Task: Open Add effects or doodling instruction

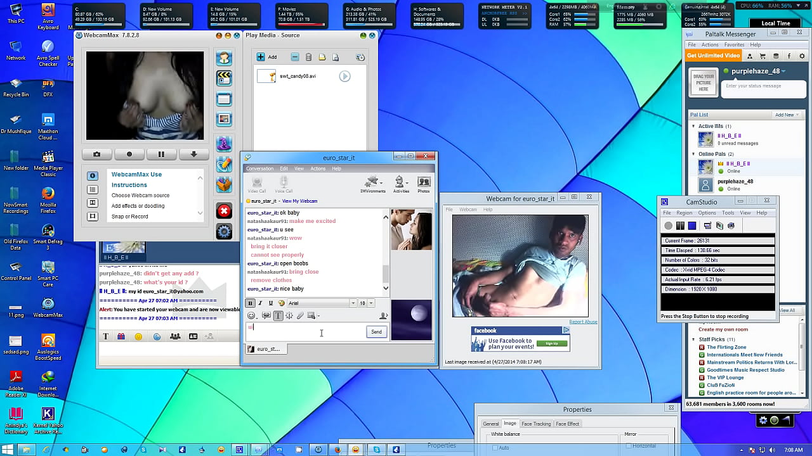Action: click(x=138, y=206)
